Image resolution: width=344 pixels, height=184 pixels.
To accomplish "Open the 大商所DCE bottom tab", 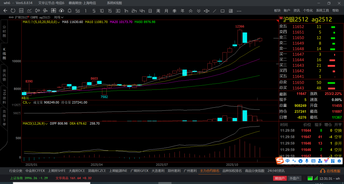I will (x=77, y=171).
